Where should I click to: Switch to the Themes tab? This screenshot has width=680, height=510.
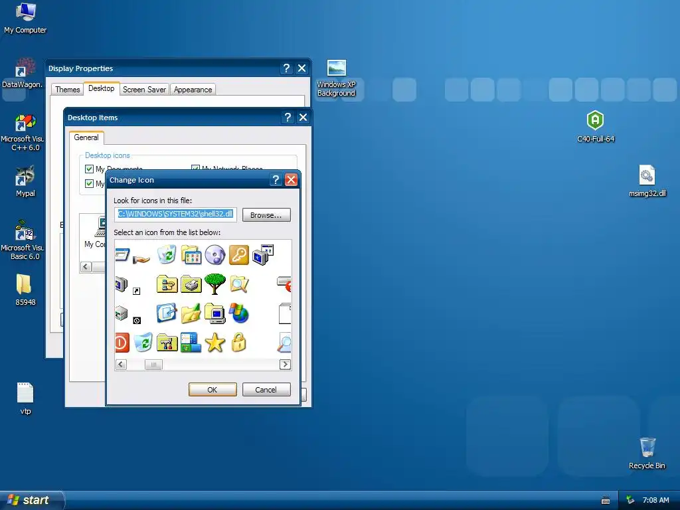pos(67,90)
